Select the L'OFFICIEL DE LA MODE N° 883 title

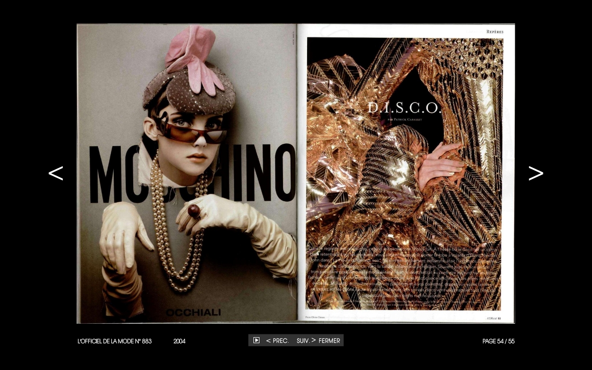(x=115, y=341)
